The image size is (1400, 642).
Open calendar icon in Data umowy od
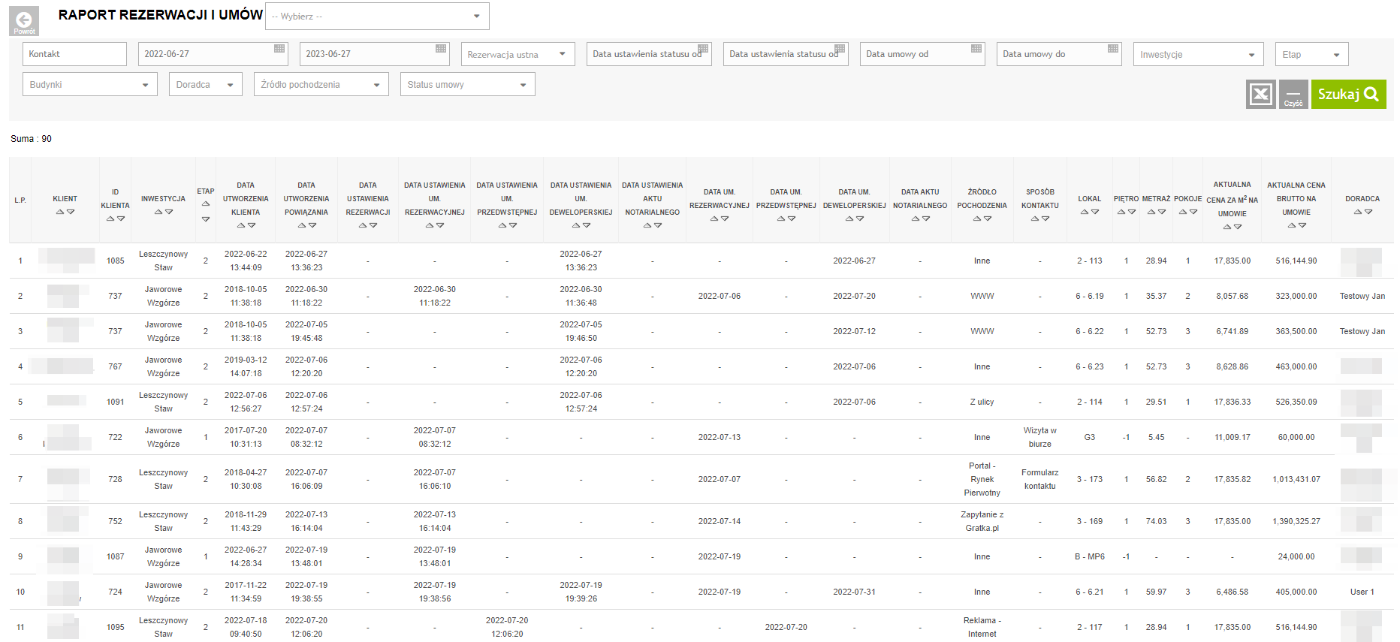coord(976,49)
